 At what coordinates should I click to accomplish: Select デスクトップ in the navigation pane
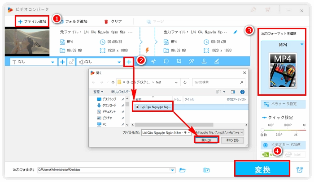coord(110,99)
